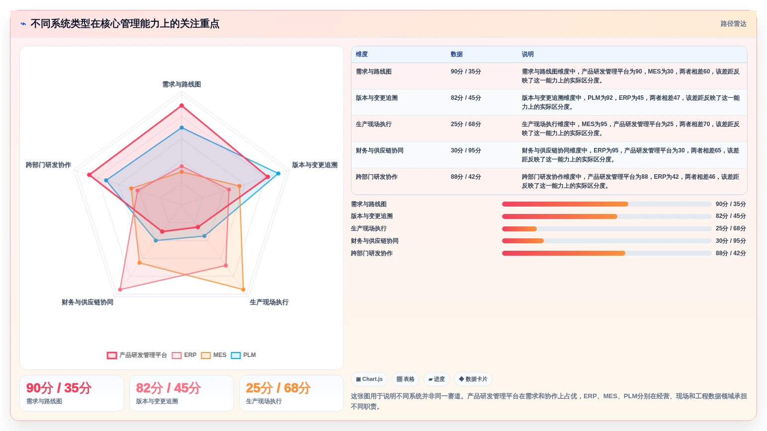The height and width of the screenshot is (431, 767).
Task: Toggle PLM legend entry in chart
Action: tap(244, 355)
